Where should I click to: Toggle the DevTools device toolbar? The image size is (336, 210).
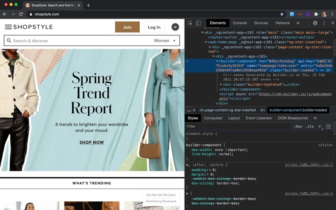pyautogui.click(x=198, y=23)
